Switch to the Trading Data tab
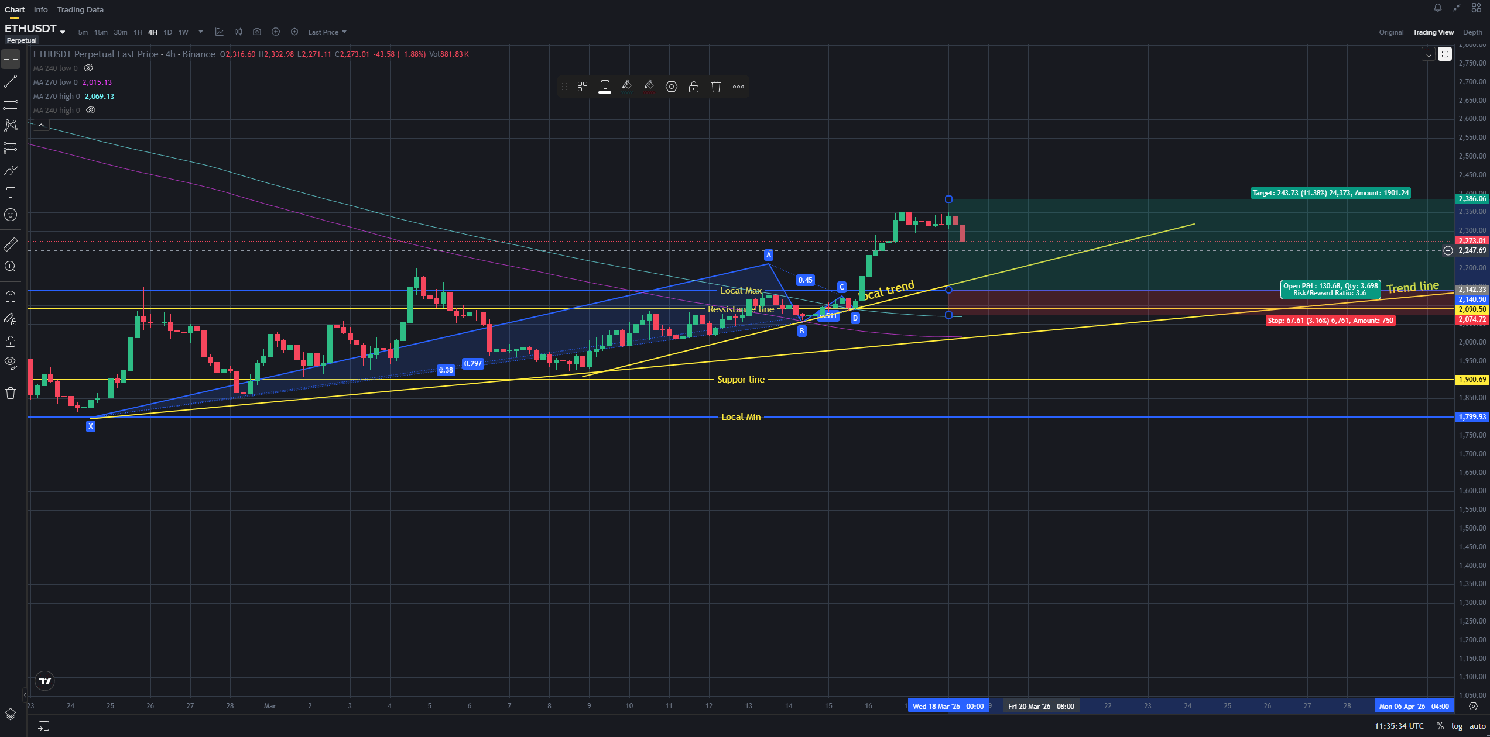Image resolution: width=1490 pixels, height=737 pixels. (x=80, y=9)
